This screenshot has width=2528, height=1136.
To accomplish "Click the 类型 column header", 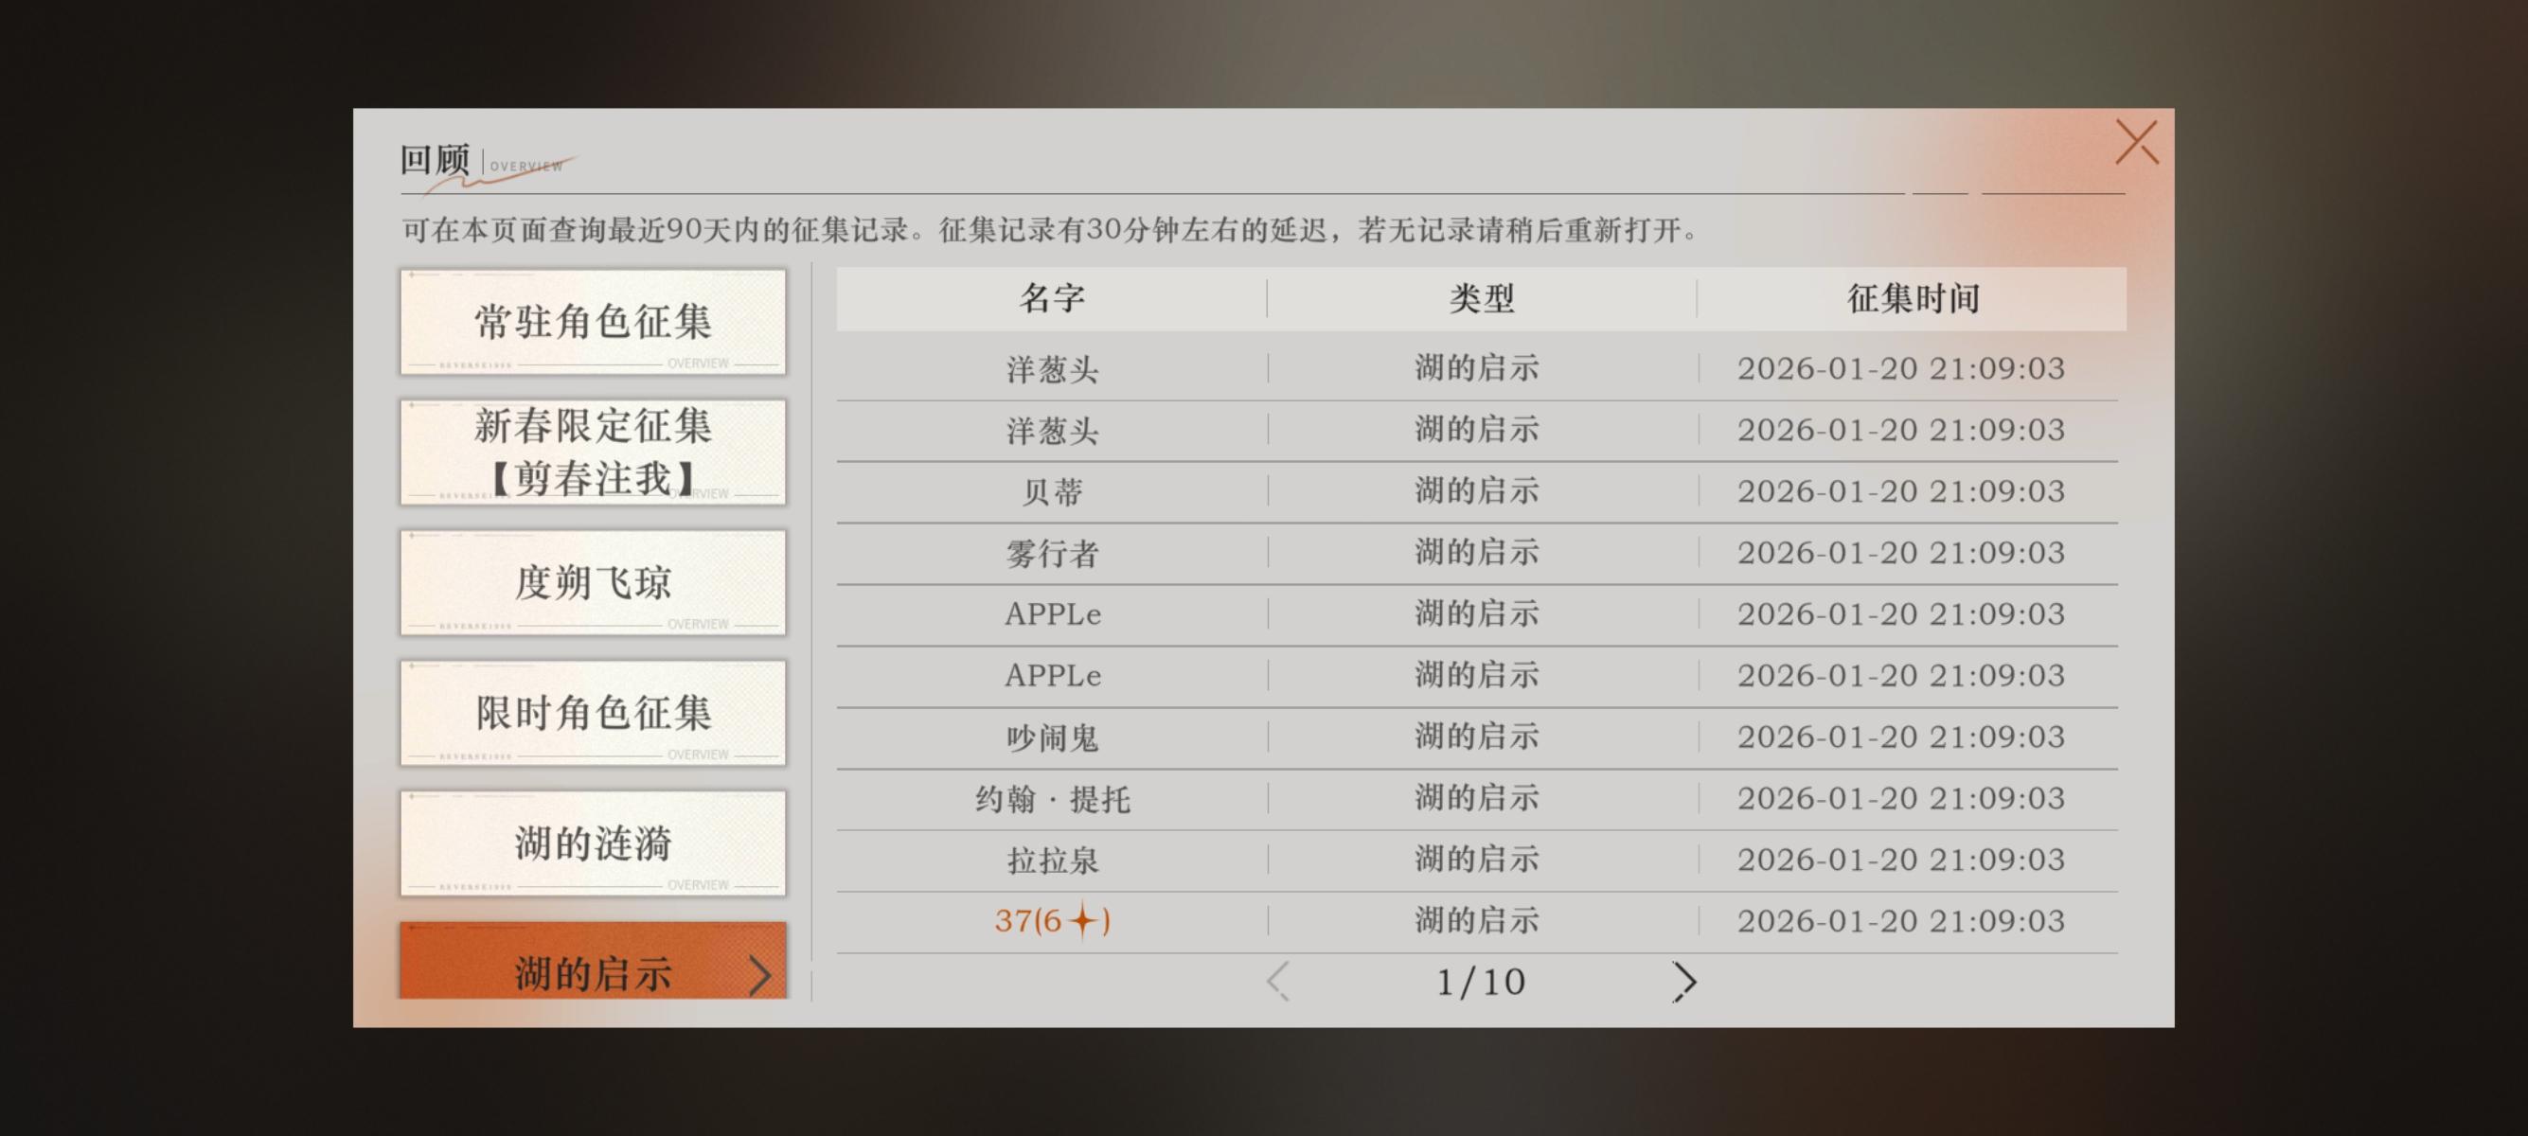I will pyautogui.click(x=1482, y=298).
